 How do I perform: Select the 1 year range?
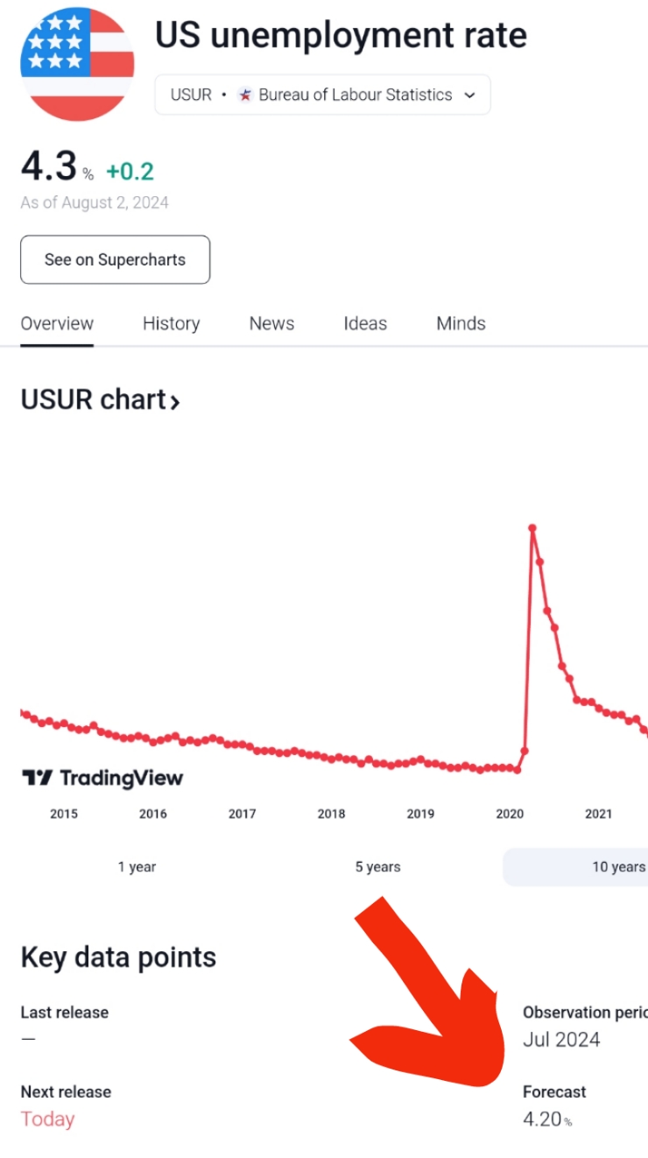pos(137,866)
